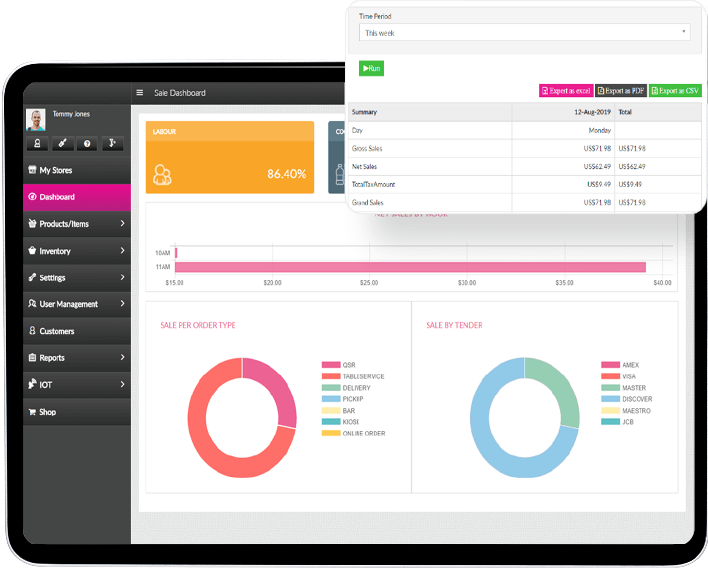Click the logout icon next to help
The height and width of the screenshot is (568, 708).
113,144
